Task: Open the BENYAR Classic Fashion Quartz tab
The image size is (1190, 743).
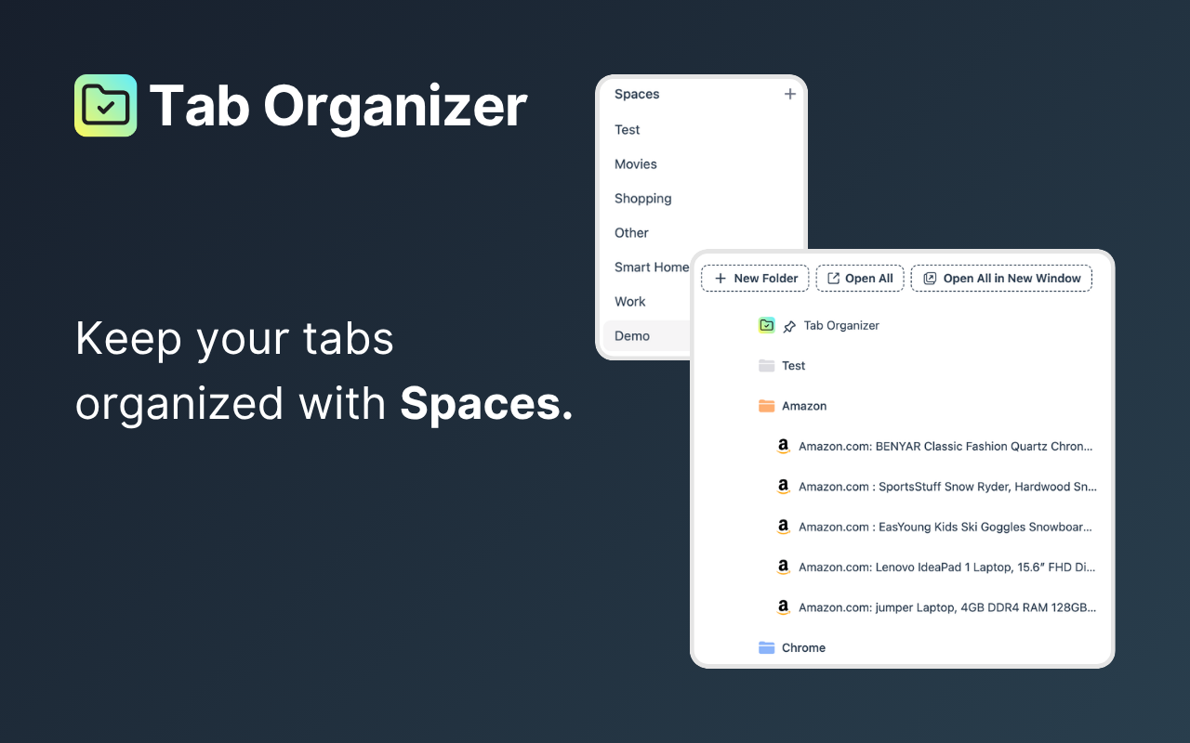Action: (946, 447)
